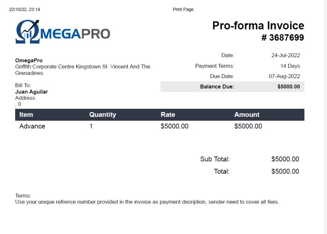
Task: Click the Sub Total label
Action: coord(215,159)
